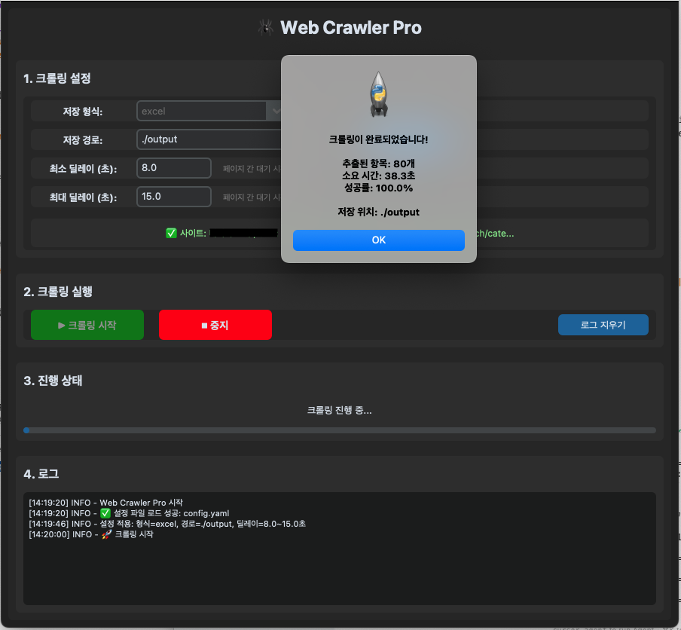This screenshot has height=630, width=681.
Task: Stop the crawl using the red 중지 button
Action: (215, 325)
